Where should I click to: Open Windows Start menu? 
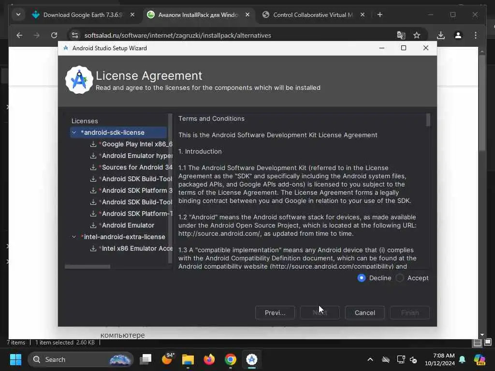click(x=15, y=359)
